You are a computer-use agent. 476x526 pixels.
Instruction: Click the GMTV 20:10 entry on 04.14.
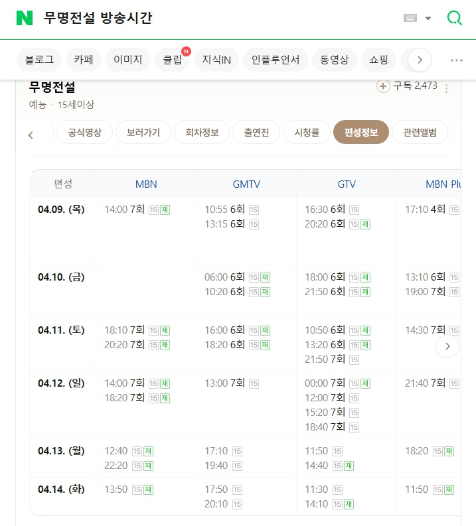(224, 504)
